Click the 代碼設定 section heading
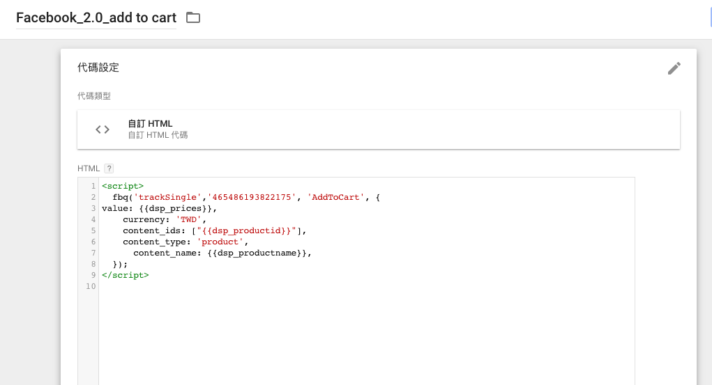 (98, 68)
